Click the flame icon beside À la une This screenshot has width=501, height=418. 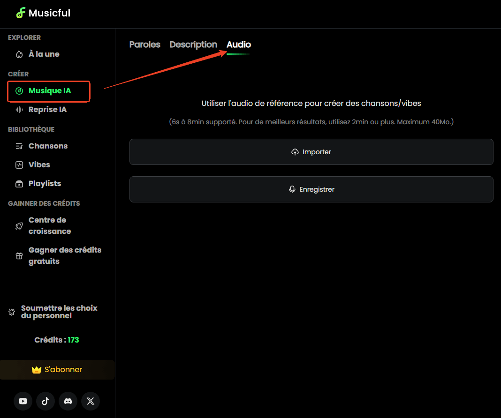coord(19,54)
